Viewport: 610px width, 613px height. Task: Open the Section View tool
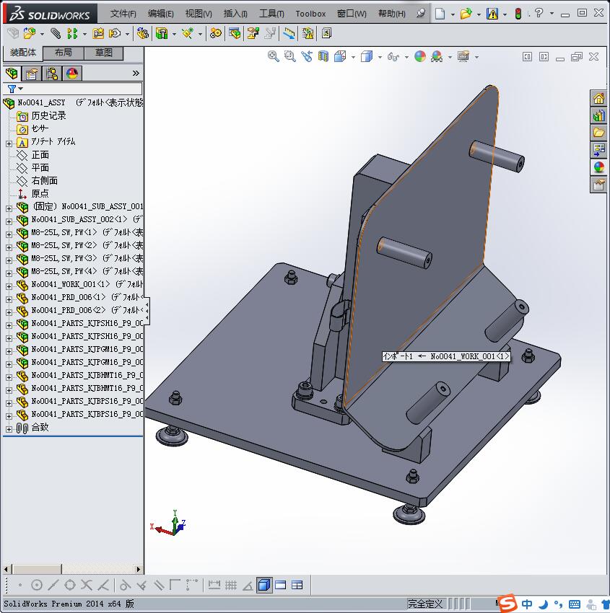tap(323, 56)
